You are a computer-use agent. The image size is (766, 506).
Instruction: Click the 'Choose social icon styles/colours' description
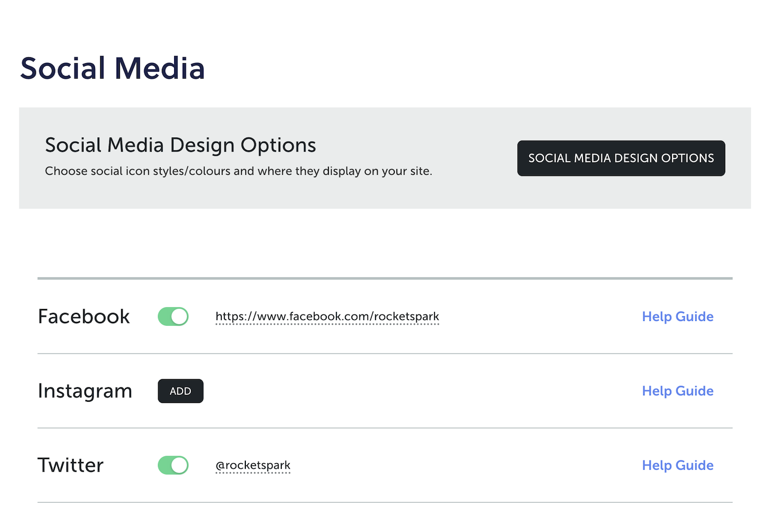click(238, 171)
